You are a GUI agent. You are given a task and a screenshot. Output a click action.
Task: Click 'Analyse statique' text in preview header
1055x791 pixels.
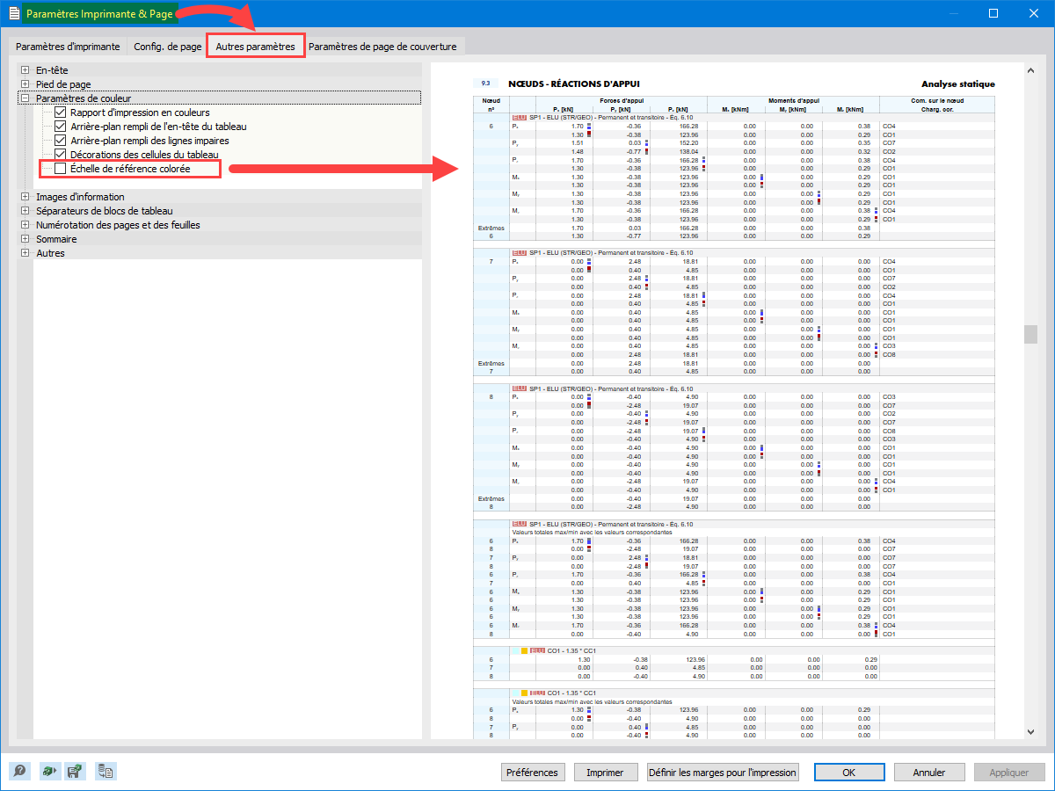pyautogui.click(x=958, y=84)
